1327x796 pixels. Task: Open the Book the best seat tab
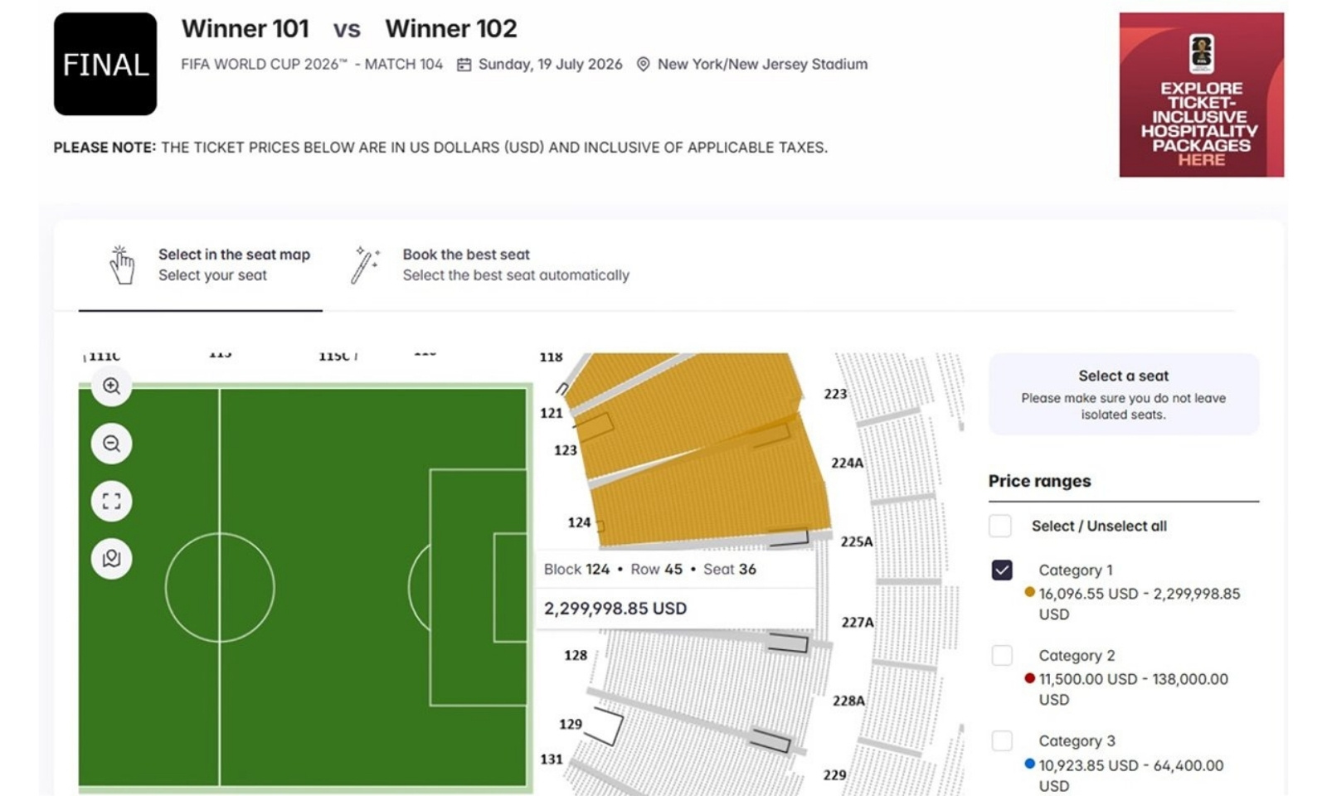[515, 265]
